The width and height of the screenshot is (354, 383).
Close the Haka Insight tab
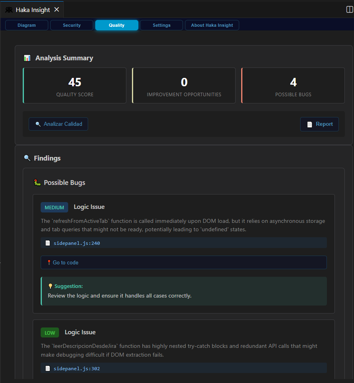coord(57,10)
